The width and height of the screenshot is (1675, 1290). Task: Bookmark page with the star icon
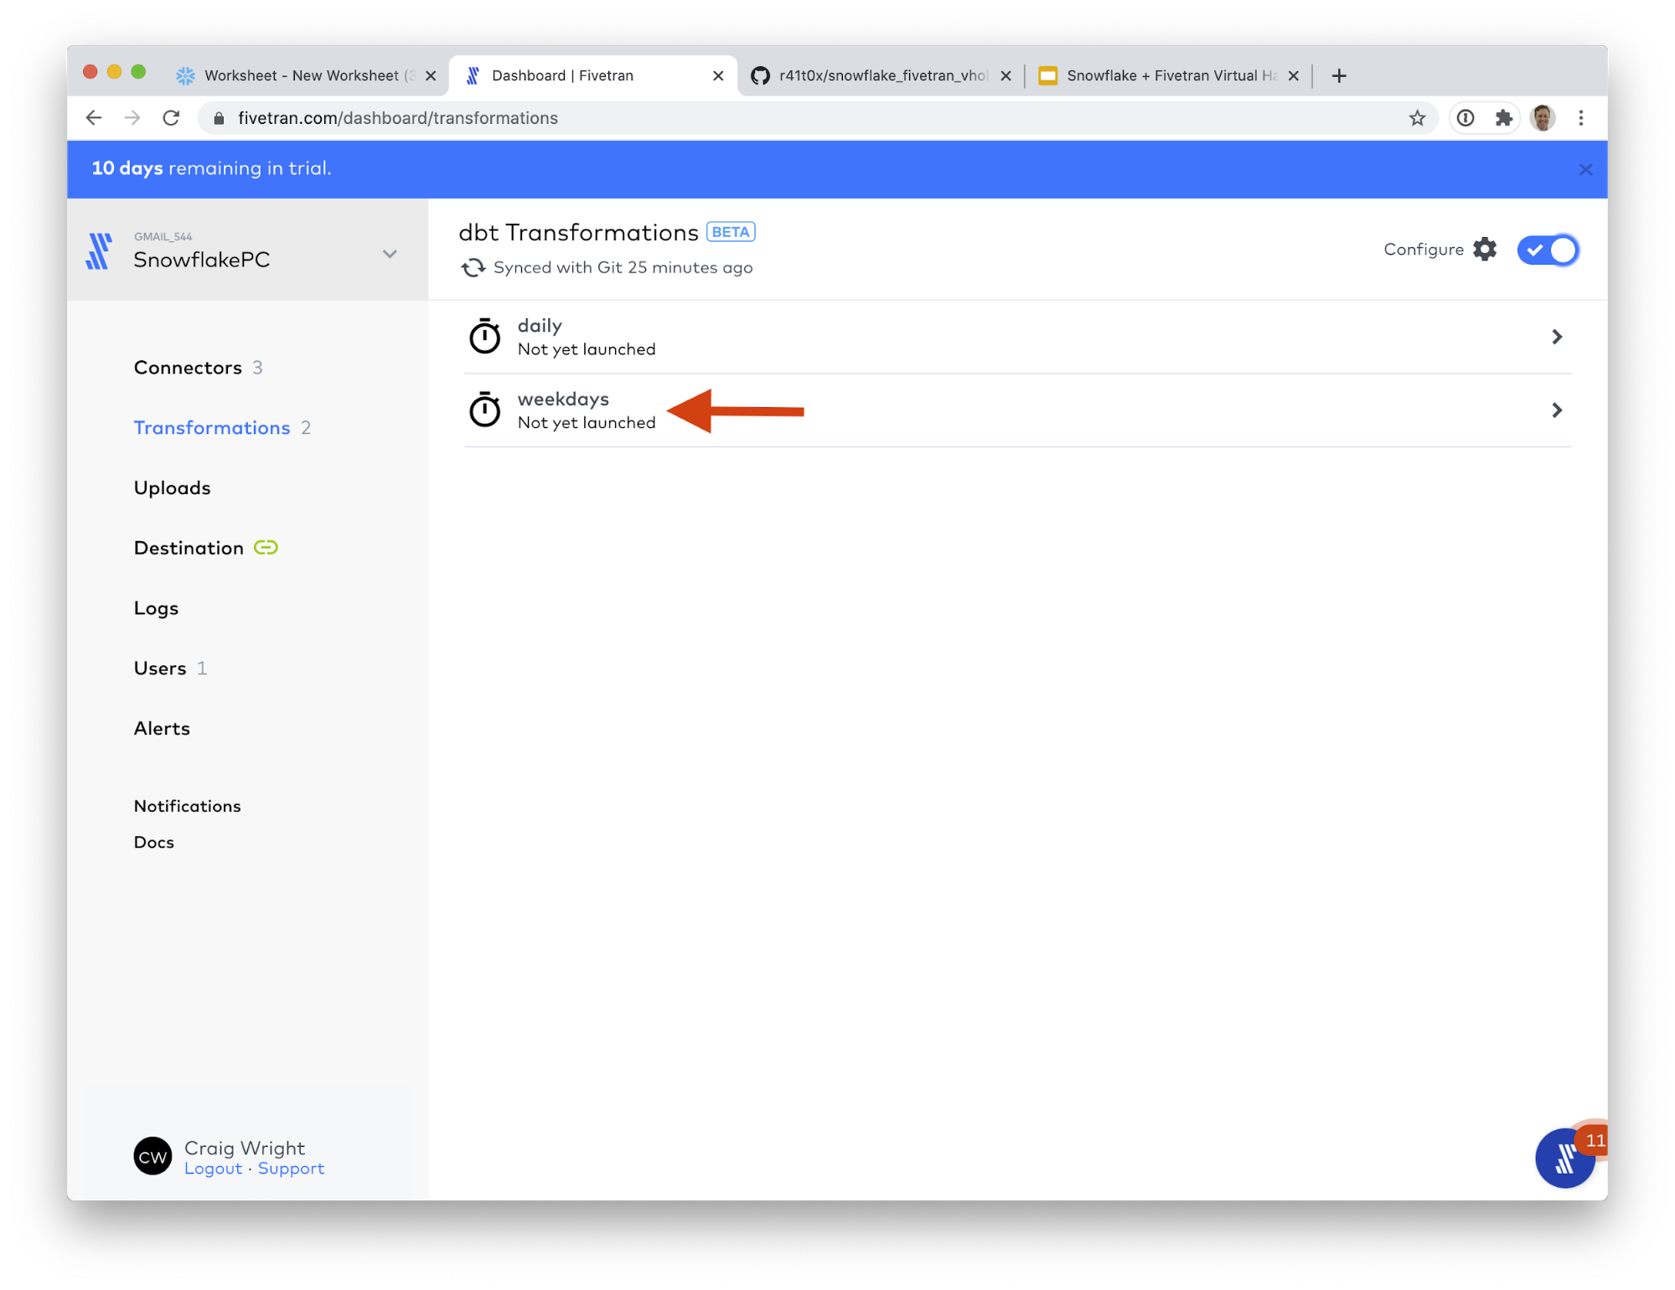(x=1416, y=118)
